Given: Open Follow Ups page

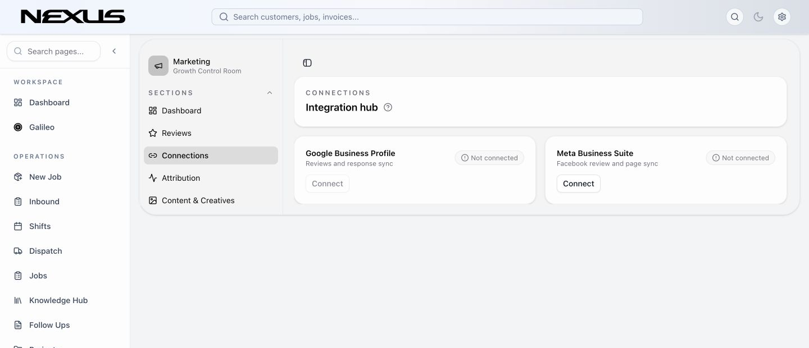Looking at the screenshot, I should point(65,325).
